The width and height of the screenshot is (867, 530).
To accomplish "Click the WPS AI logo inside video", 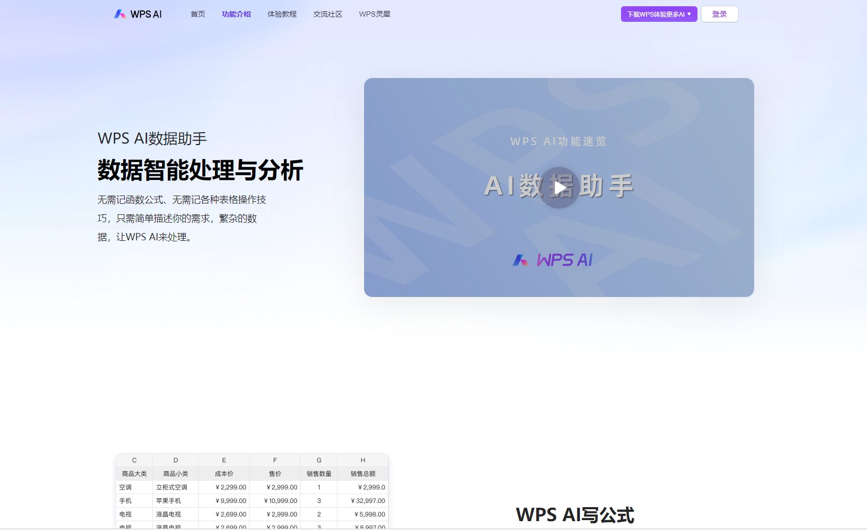I will pyautogui.click(x=553, y=260).
